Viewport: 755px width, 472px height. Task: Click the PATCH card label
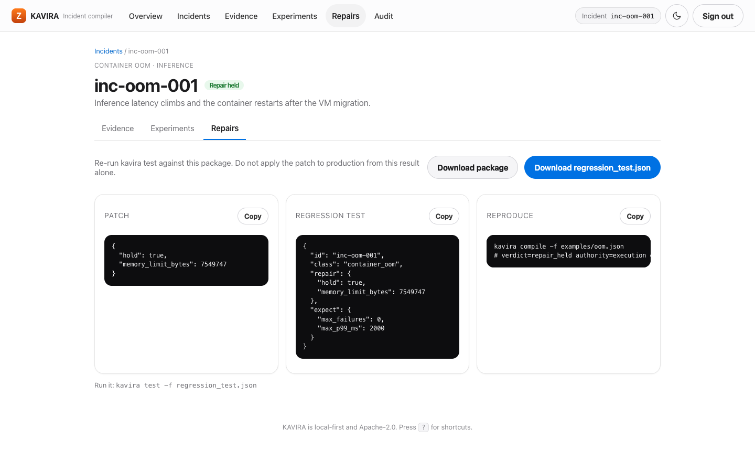coord(117,216)
